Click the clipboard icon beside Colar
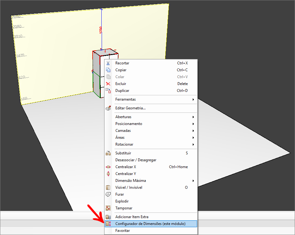The width and height of the screenshot is (295, 235). tap(108, 77)
